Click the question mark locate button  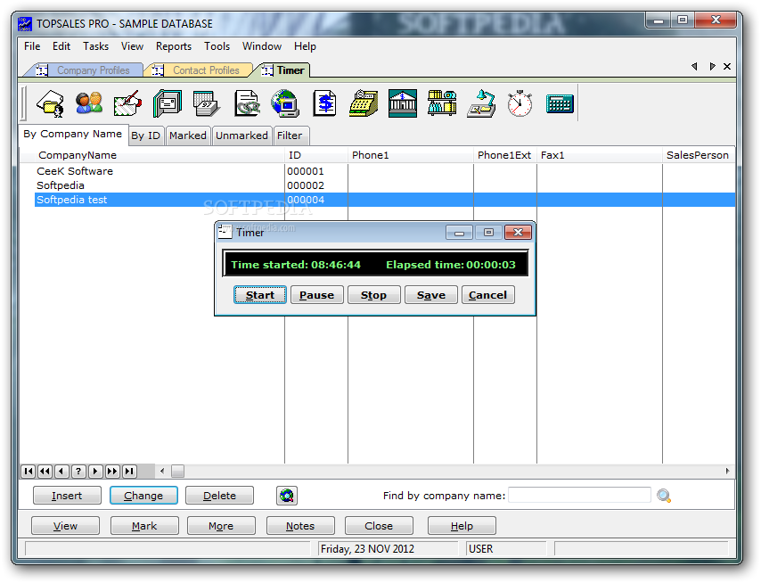click(x=78, y=471)
